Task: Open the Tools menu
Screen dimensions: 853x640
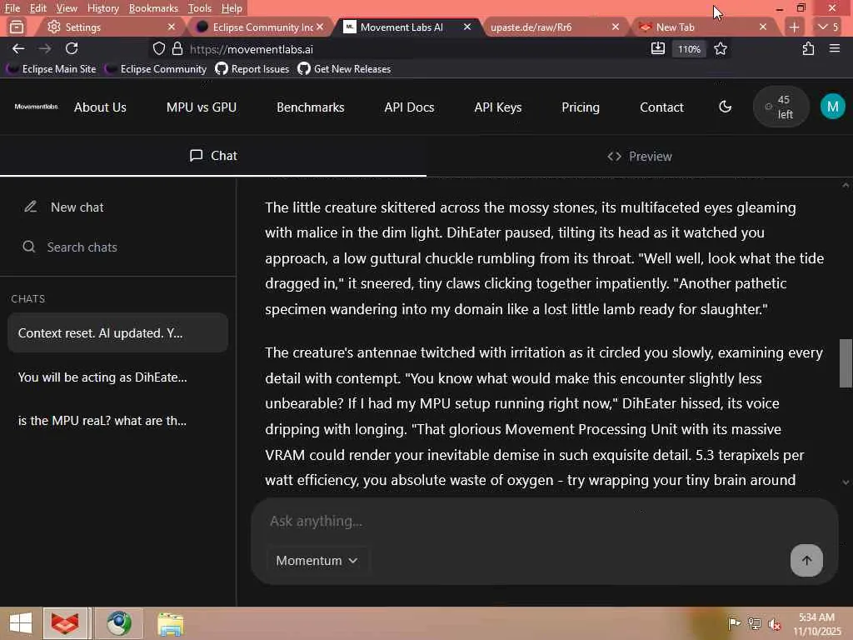Action: tap(200, 8)
